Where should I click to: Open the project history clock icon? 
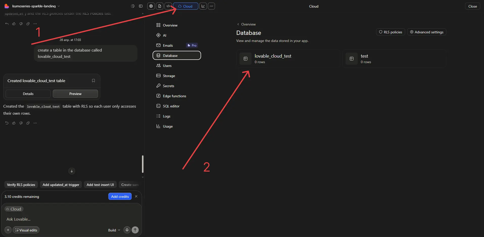(132, 6)
